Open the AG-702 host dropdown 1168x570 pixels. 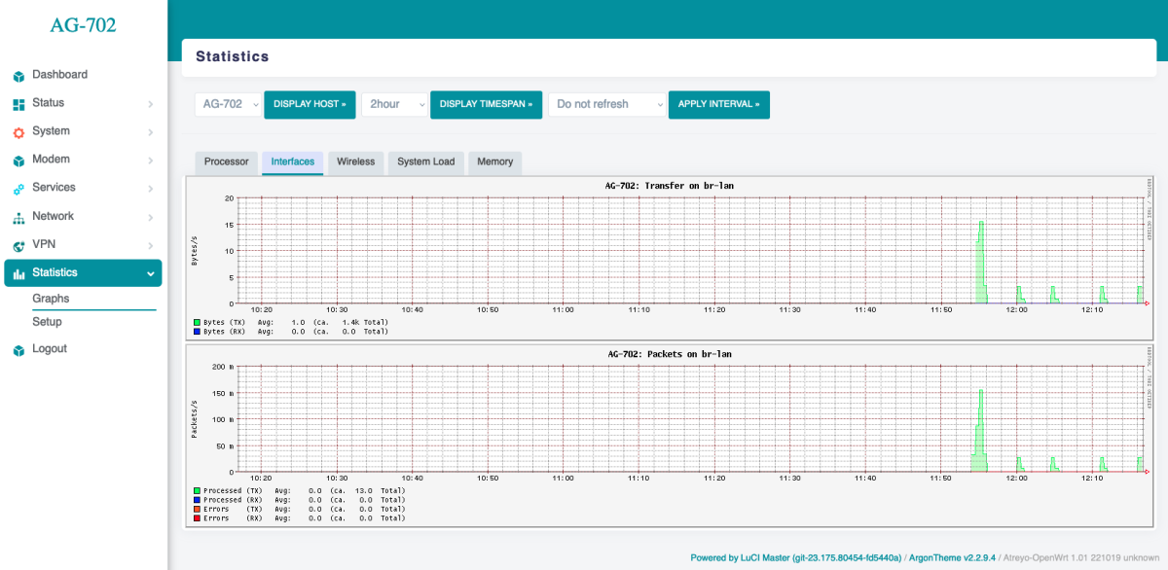pyautogui.click(x=228, y=104)
